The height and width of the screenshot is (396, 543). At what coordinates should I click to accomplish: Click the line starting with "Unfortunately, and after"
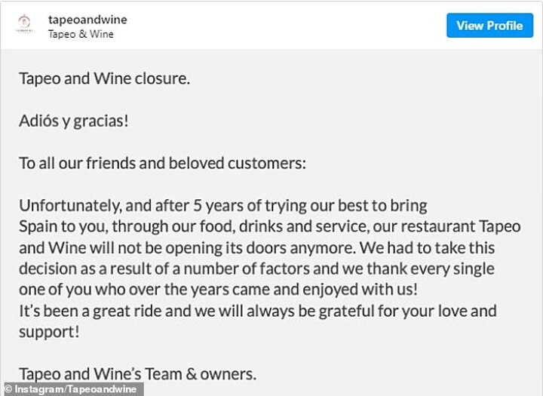tap(222, 205)
